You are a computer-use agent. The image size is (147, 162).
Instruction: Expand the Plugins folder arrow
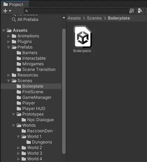coord(9,42)
